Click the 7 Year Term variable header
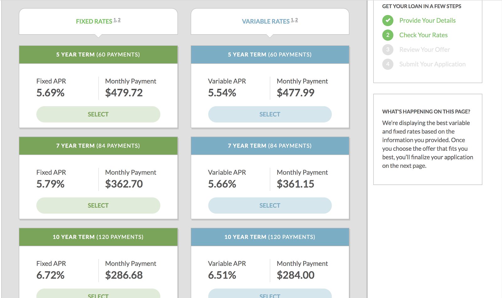The width and height of the screenshot is (502, 298). click(270, 146)
